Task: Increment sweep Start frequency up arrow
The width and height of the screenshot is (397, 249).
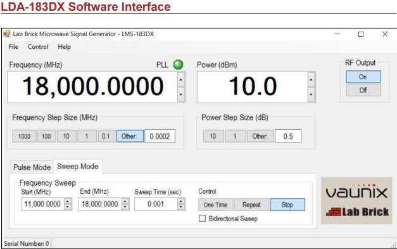Action: point(68,201)
